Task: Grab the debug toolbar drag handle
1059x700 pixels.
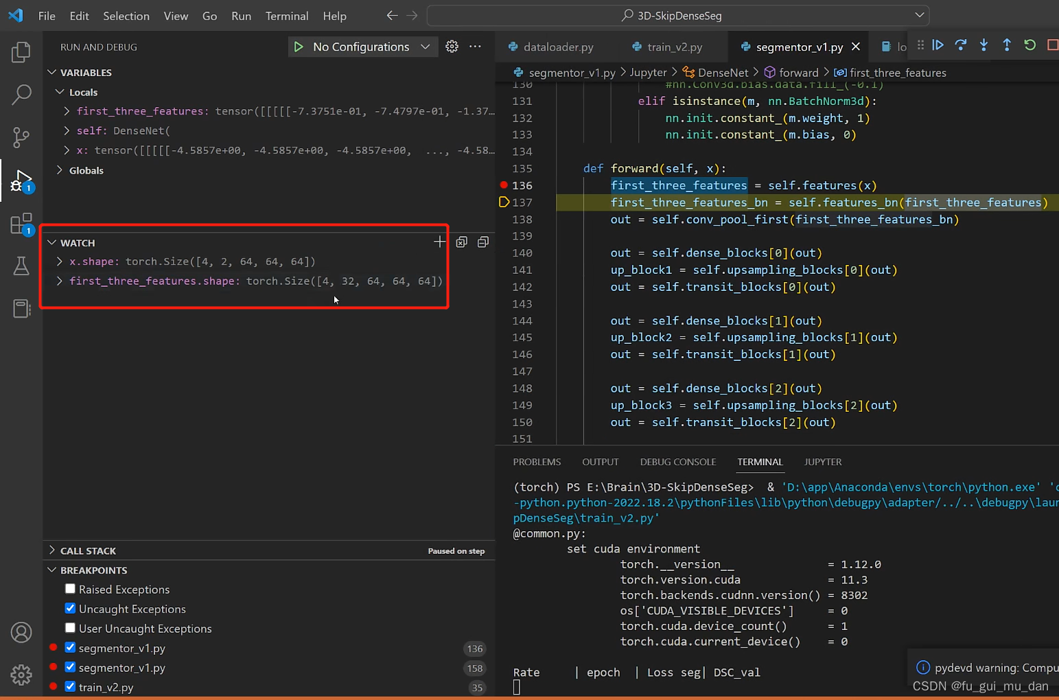Action: (920, 45)
